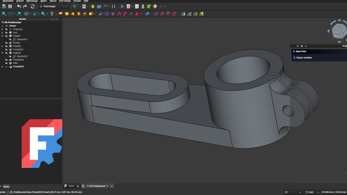Toggle visibility of Pocket001

6,50
